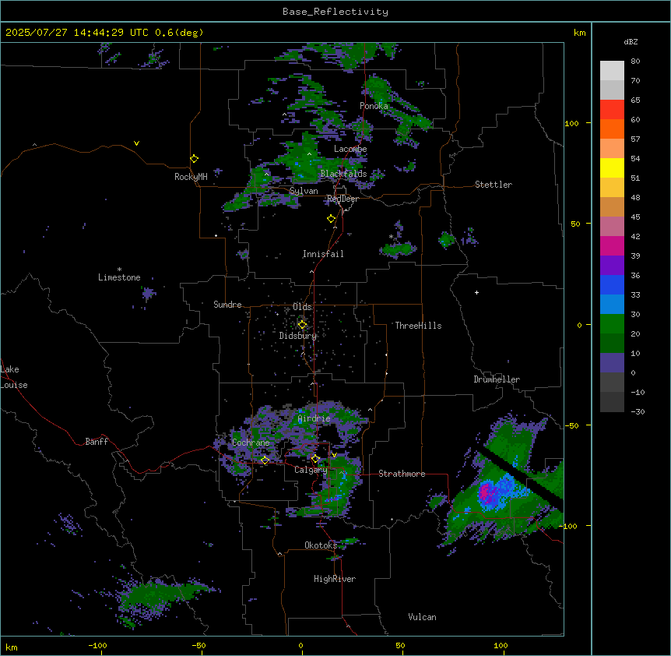This screenshot has width=671, height=656.
Task: Click the -50 tick label on bottom axis
Action: coord(198,645)
